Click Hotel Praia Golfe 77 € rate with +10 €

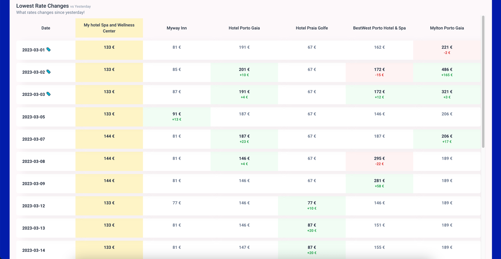(312, 206)
